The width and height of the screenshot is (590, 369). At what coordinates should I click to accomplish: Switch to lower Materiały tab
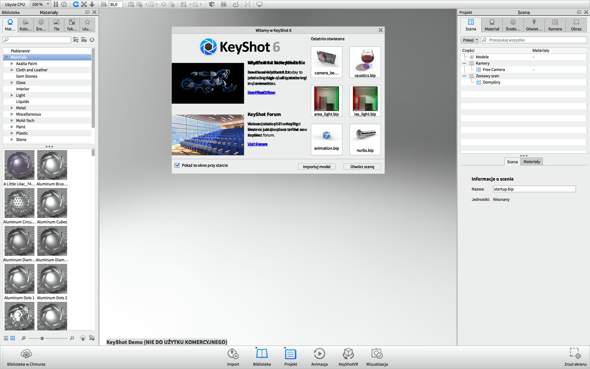[532, 162]
